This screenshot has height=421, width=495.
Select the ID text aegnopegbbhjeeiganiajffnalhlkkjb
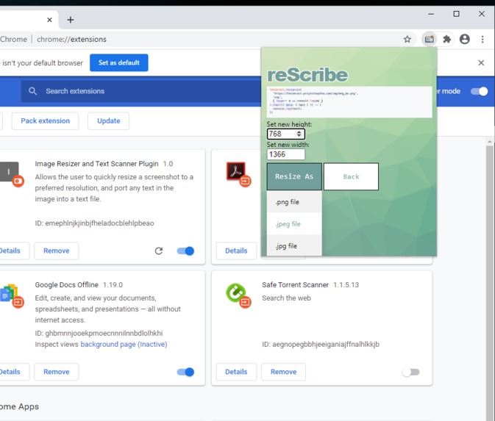click(326, 344)
